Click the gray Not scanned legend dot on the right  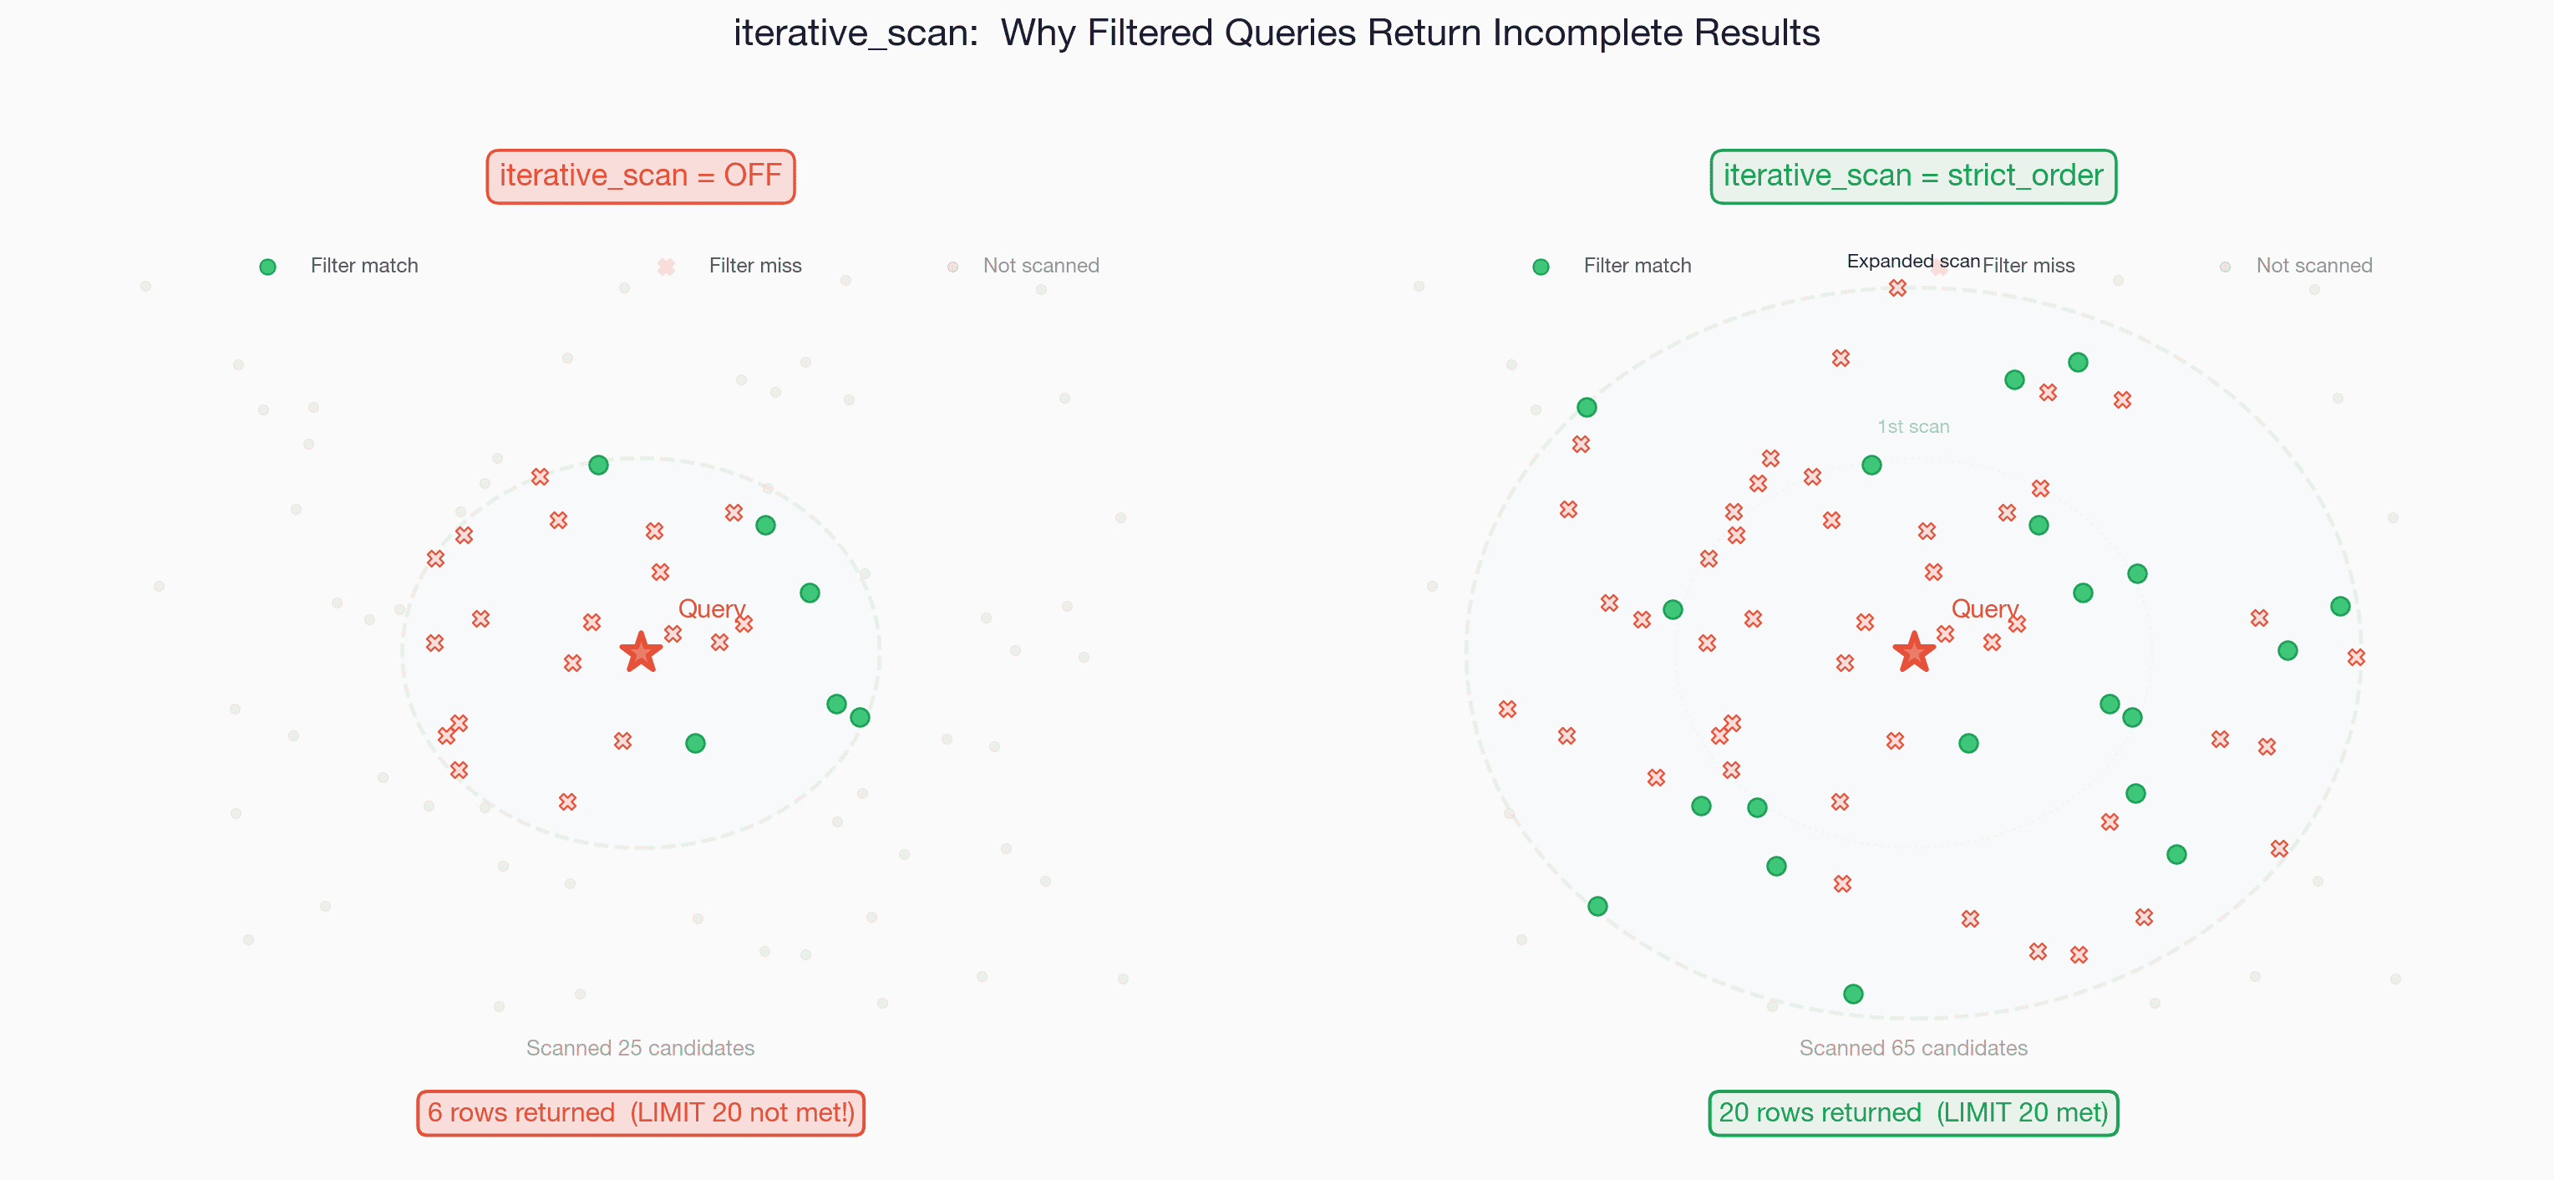2226,267
